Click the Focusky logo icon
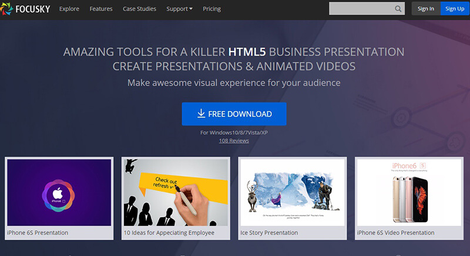The image size is (470, 256). pyautogui.click(x=6, y=9)
